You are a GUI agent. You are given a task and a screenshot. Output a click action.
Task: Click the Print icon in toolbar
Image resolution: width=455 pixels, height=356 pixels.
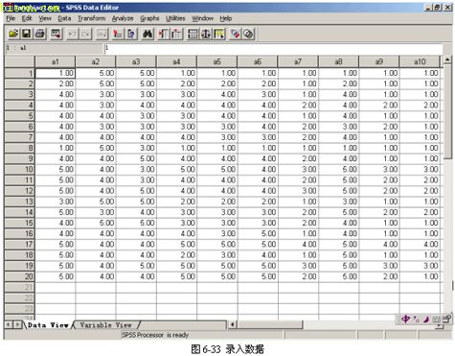[40, 34]
